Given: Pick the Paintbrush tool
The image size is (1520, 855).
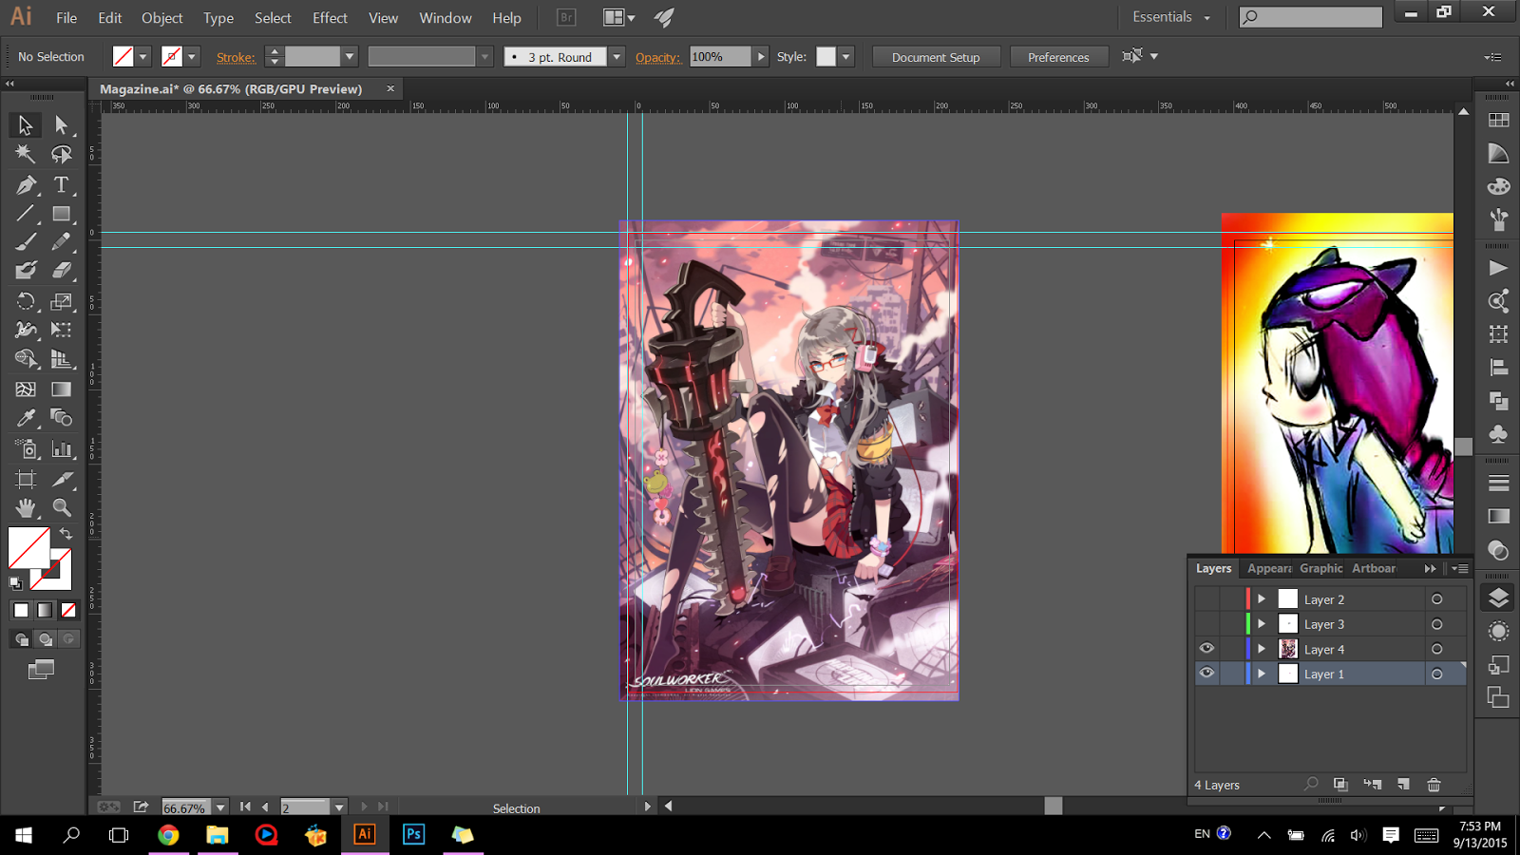Looking at the screenshot, I should (x=26, y=242).
